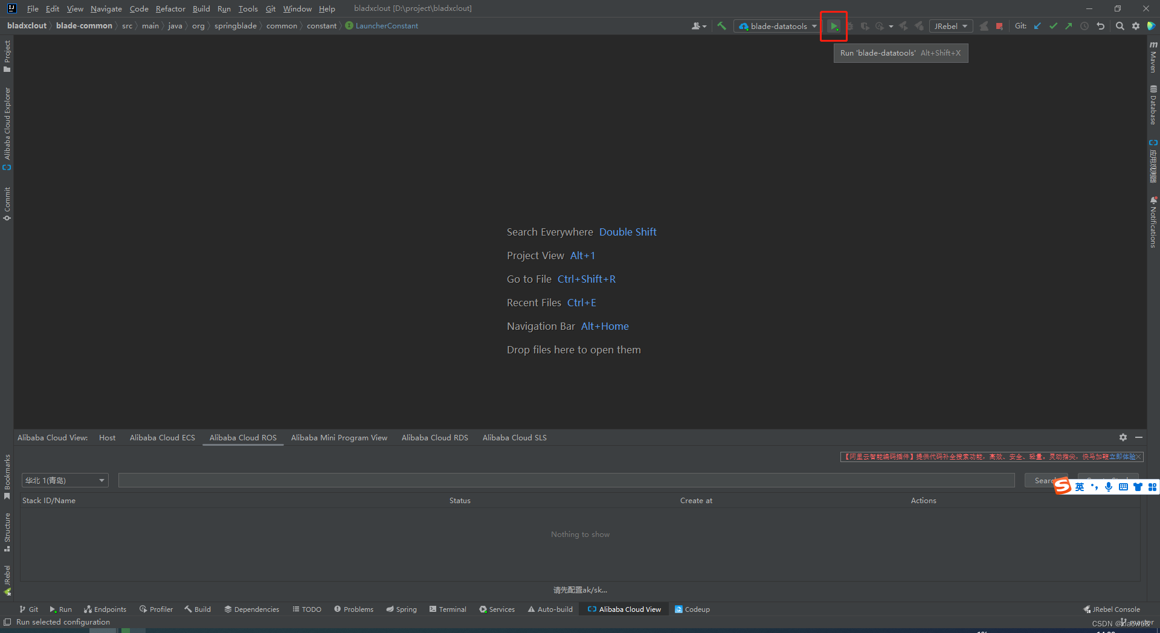Open the Database tool window
Image resolution: width=1160 pixels, height=633 pixels.
pyautogui.click(x=1153, y=104)
